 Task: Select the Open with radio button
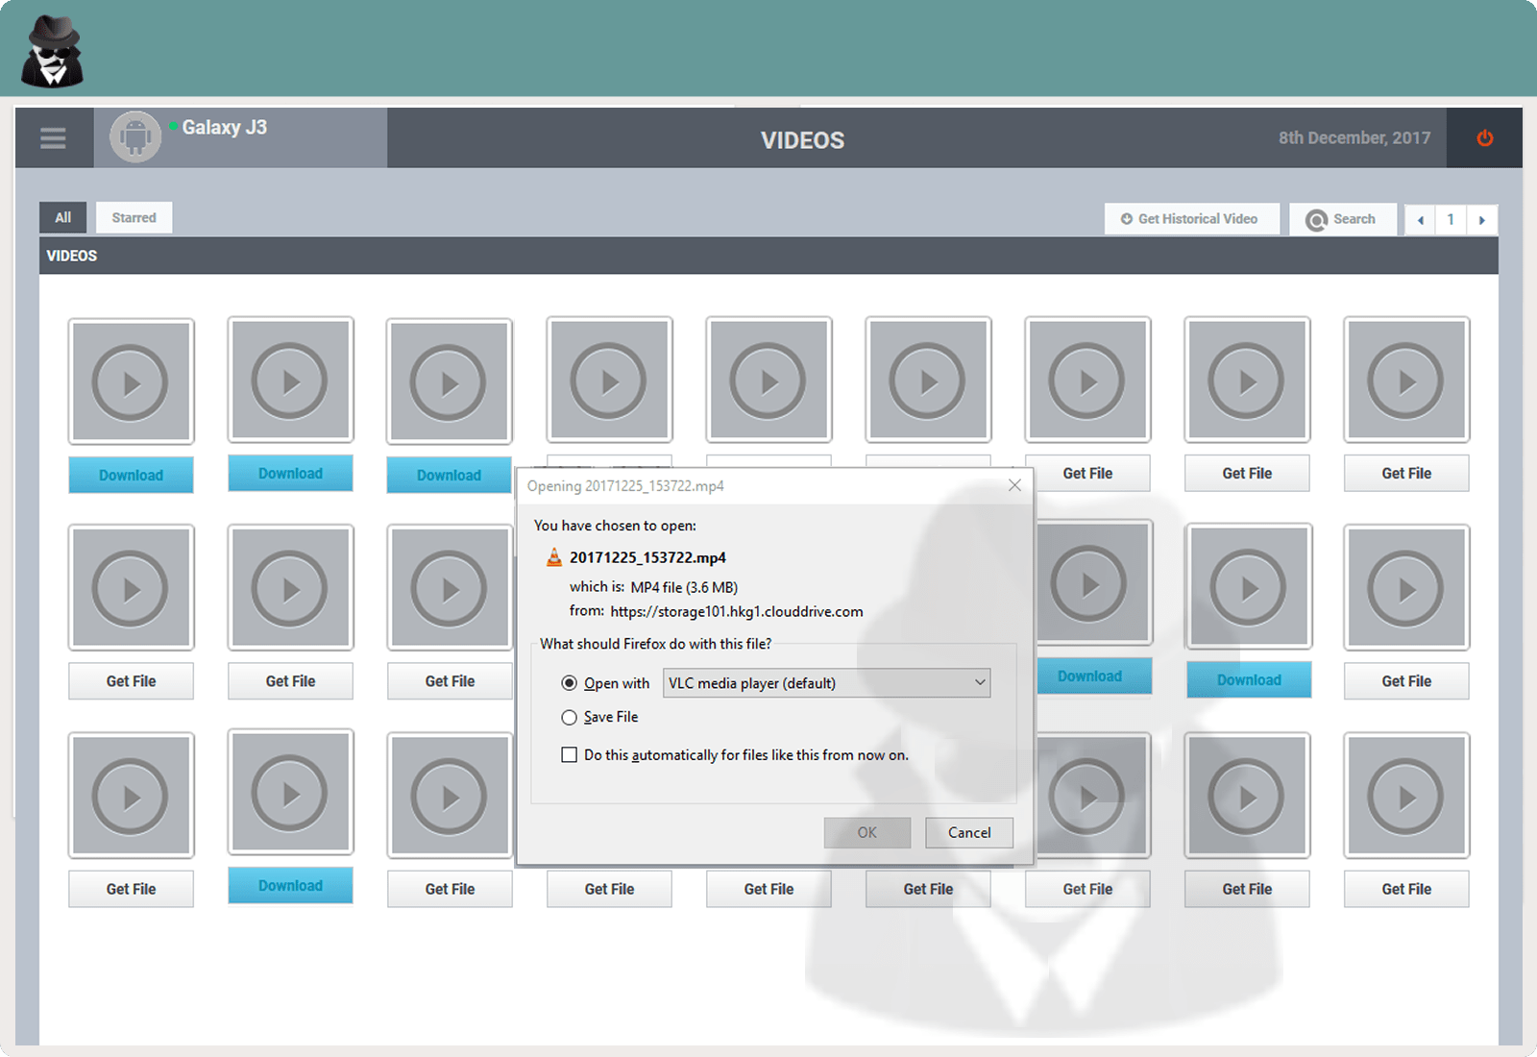point(570,683)
